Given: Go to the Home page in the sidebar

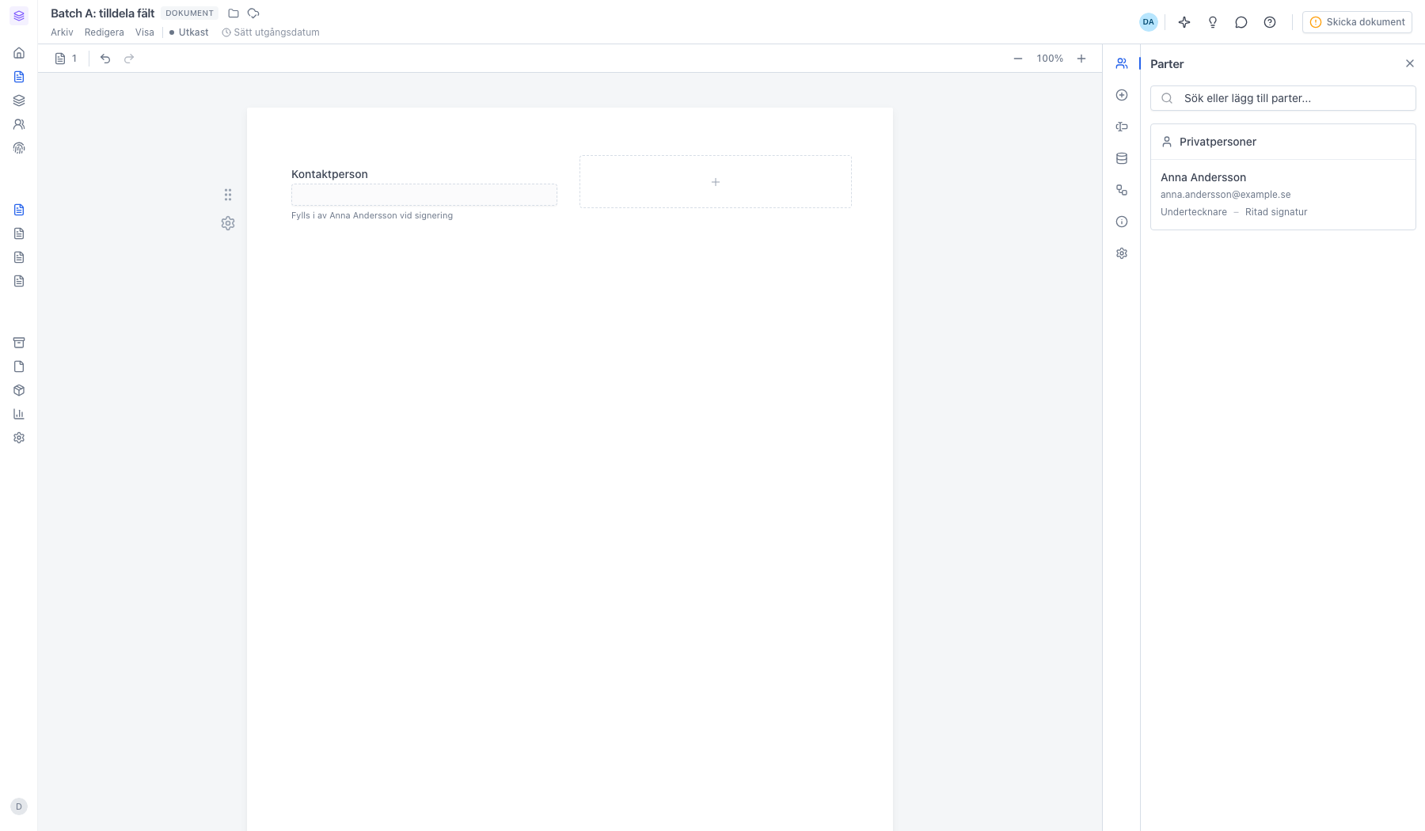Looking at the screenshot, I should point(19,53).
